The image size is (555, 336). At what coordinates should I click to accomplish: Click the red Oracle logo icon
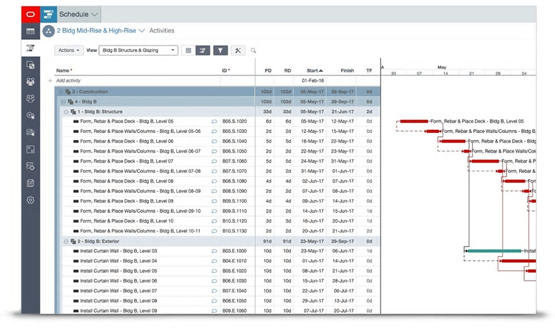(x=30, y=14)
